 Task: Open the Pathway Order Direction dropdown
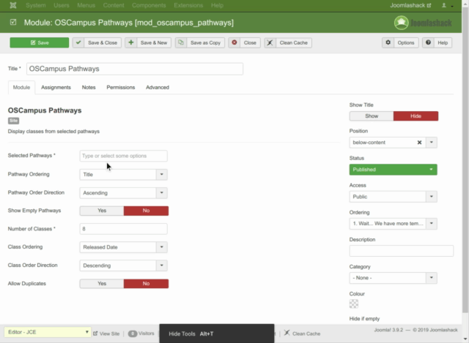click(123, 193)
